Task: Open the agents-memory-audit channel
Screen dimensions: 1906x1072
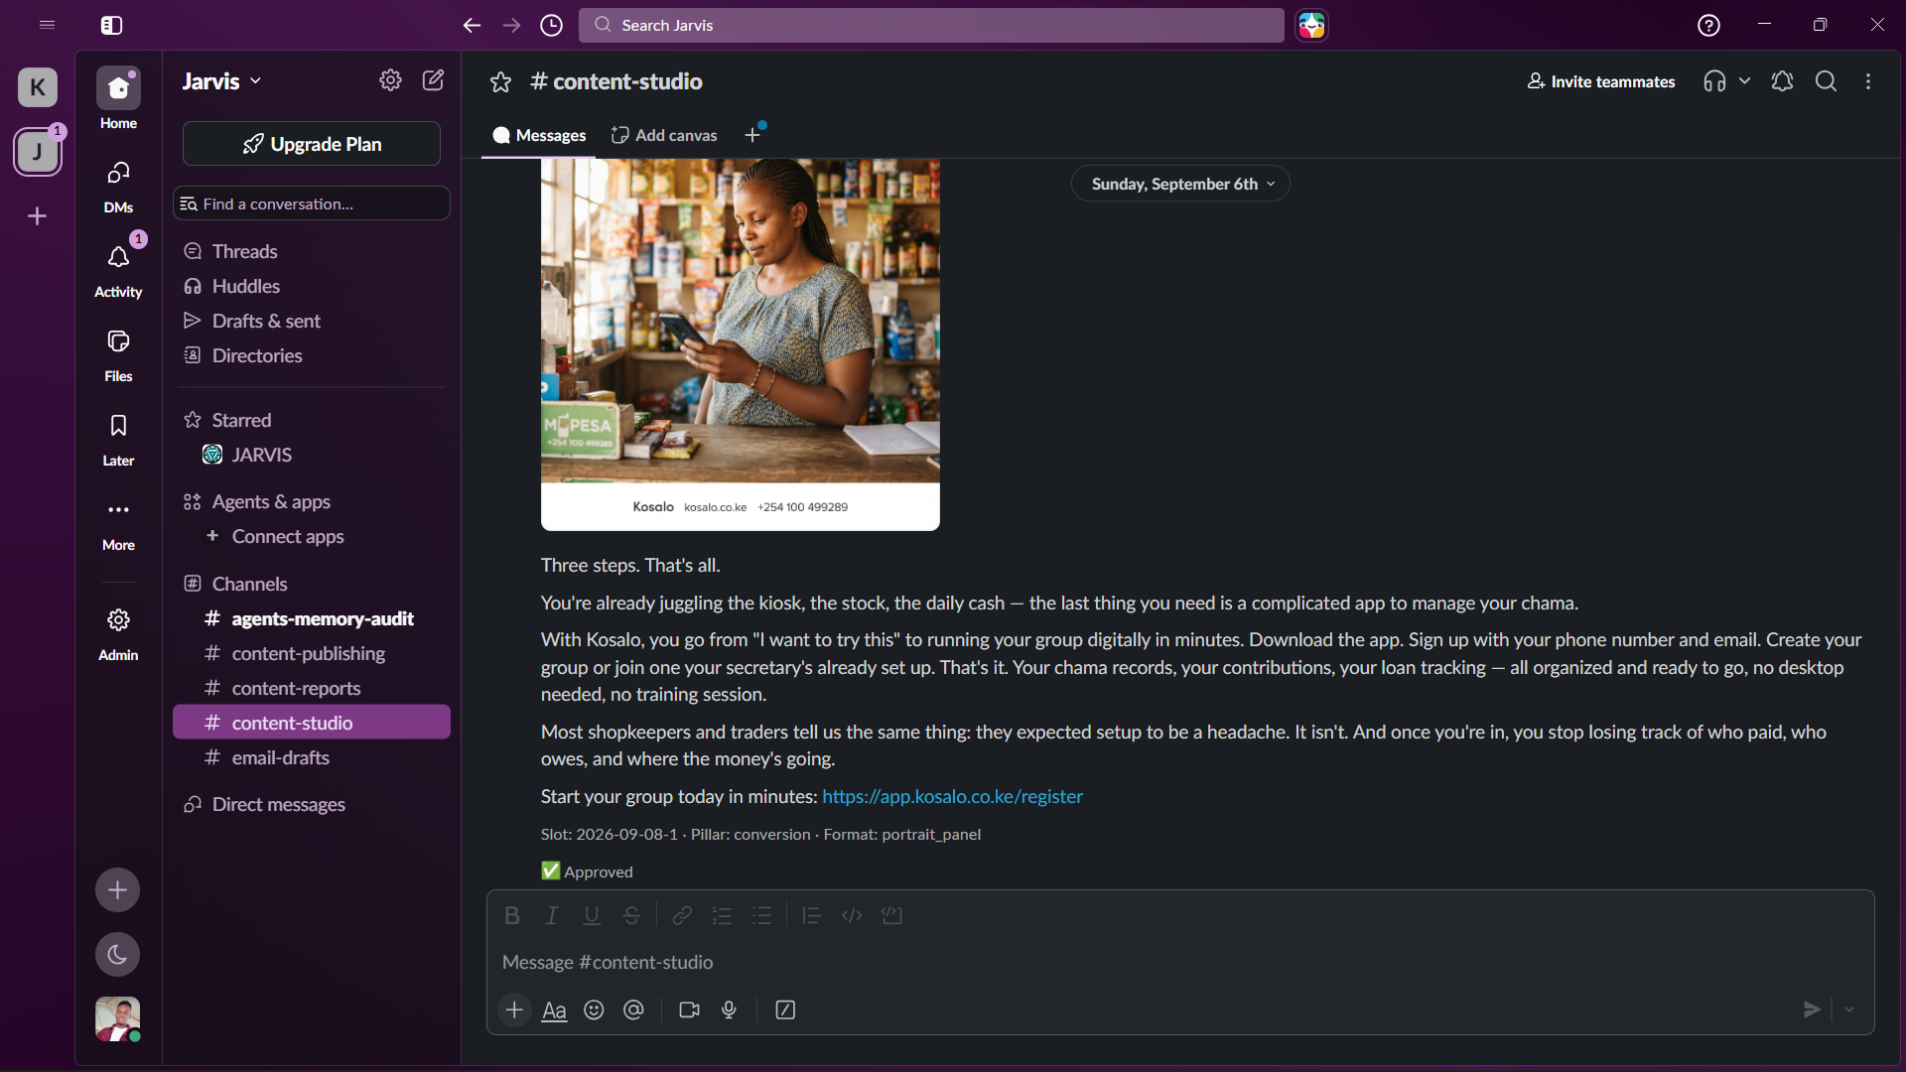Action: pos(312,618)
